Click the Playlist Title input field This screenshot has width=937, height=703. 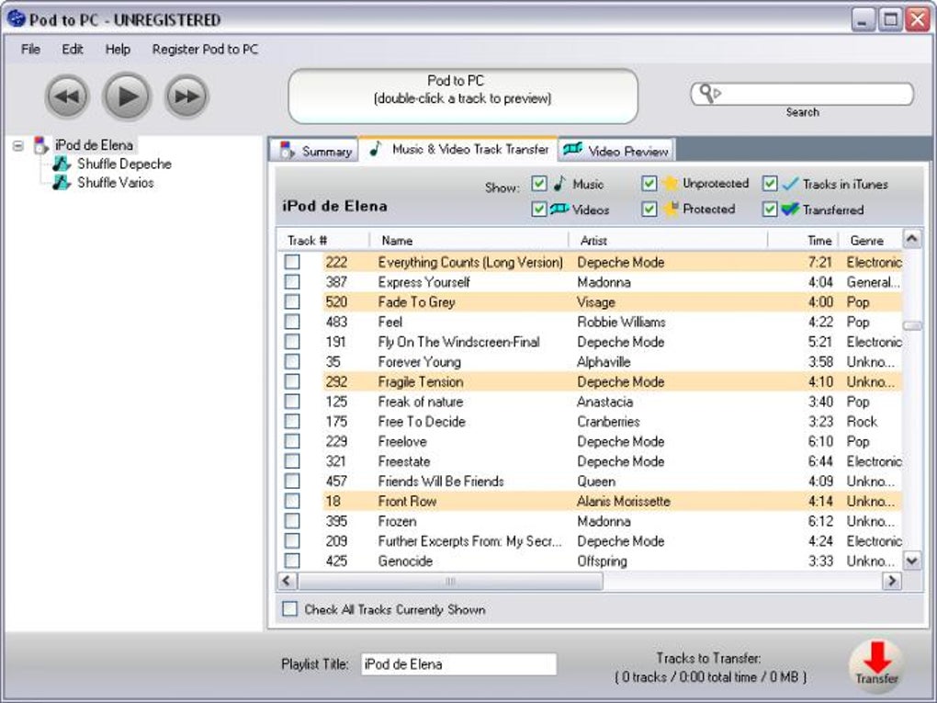458,664
